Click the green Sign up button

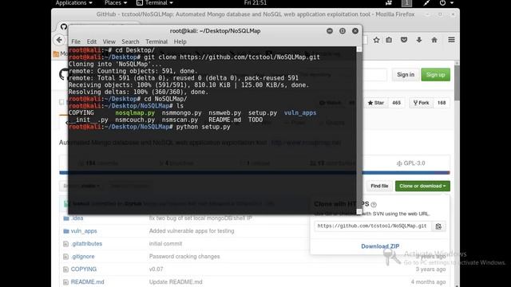(435, 75)
